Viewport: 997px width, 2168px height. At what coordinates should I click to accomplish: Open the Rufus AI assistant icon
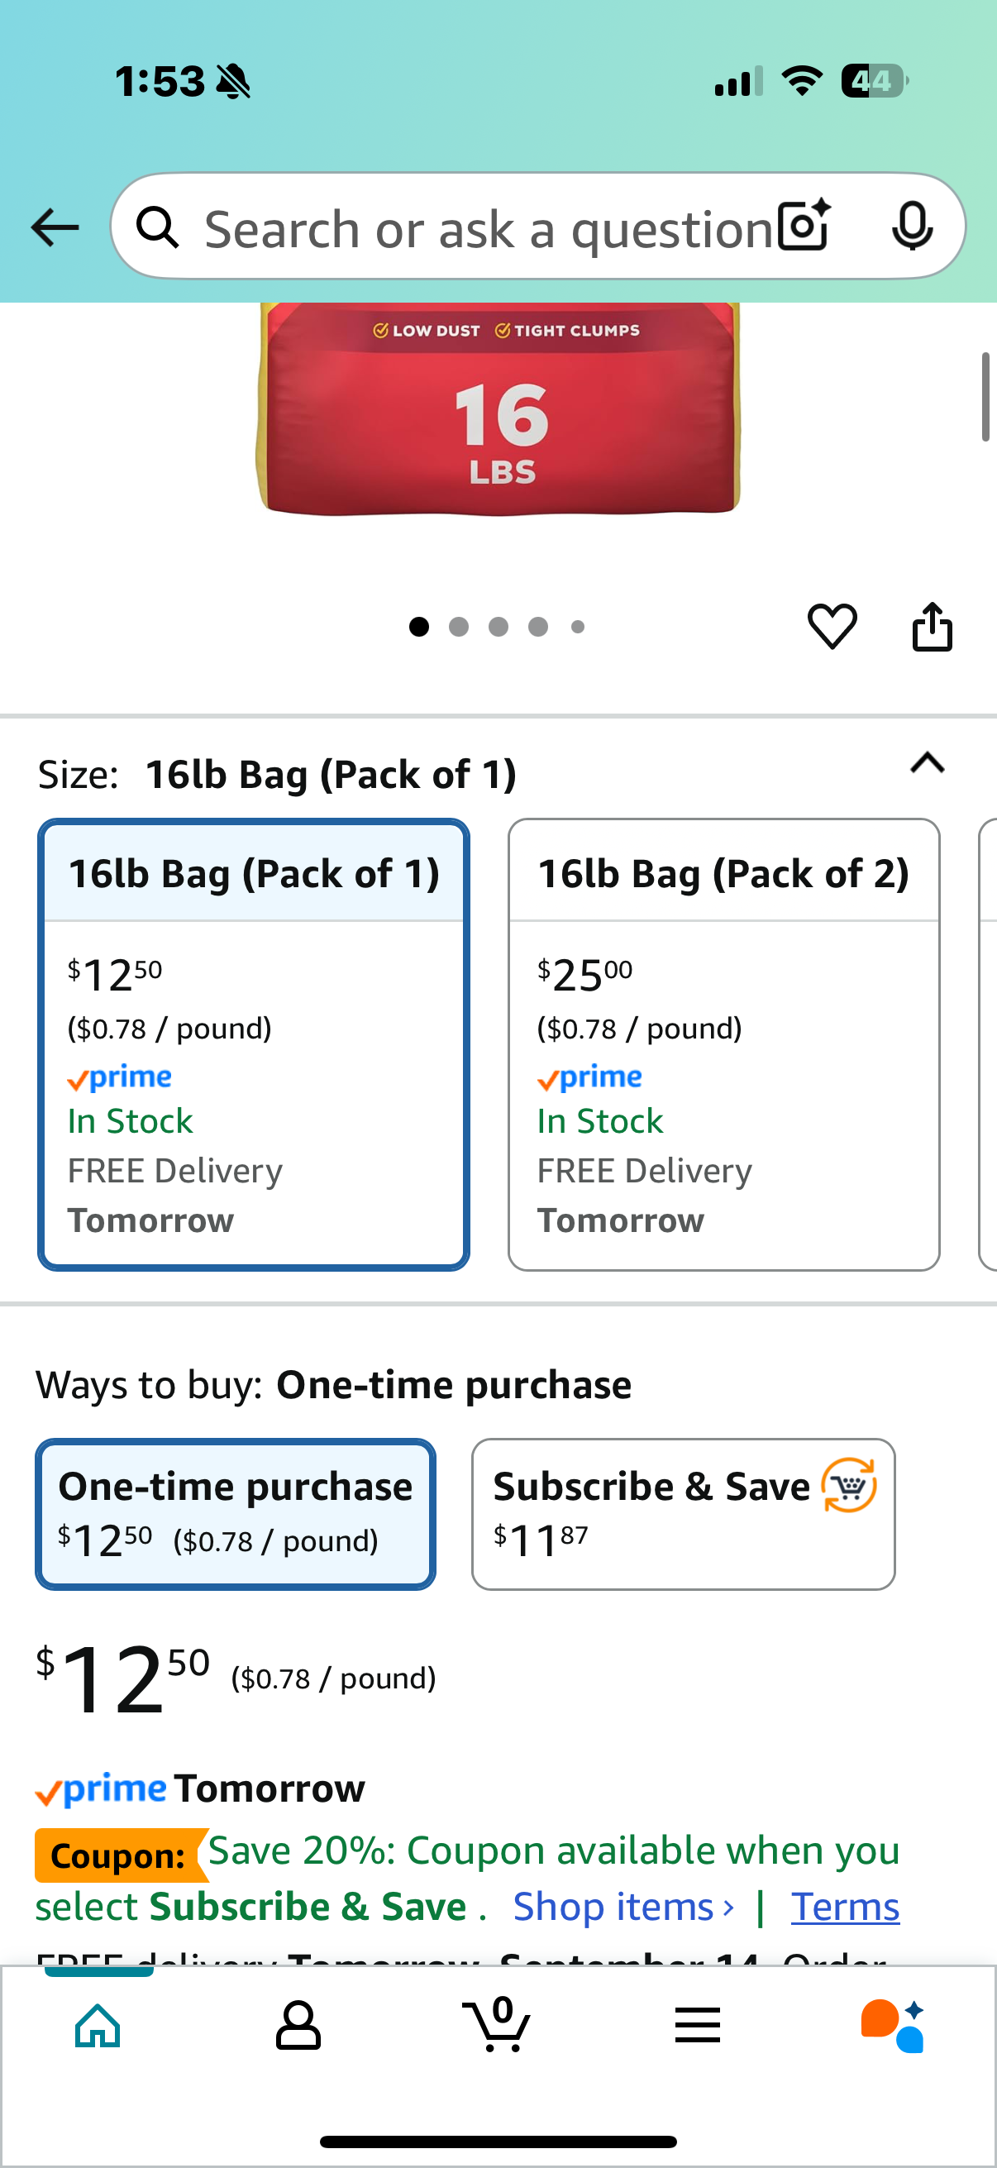point(893,2026)
